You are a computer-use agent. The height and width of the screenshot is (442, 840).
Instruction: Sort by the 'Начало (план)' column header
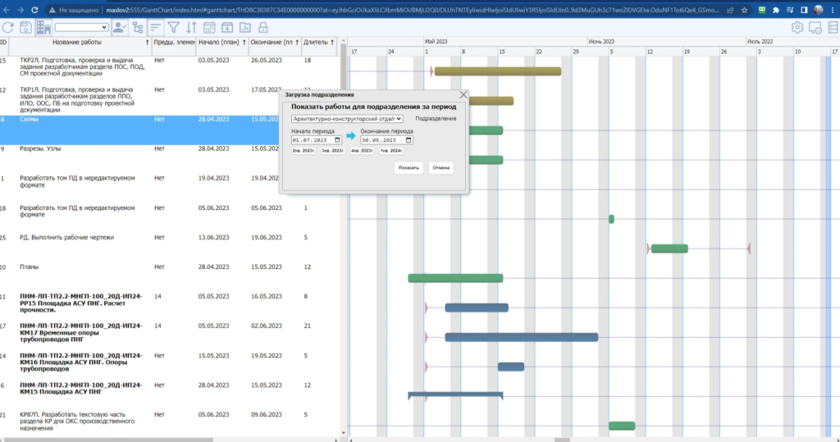coord(221,42)
